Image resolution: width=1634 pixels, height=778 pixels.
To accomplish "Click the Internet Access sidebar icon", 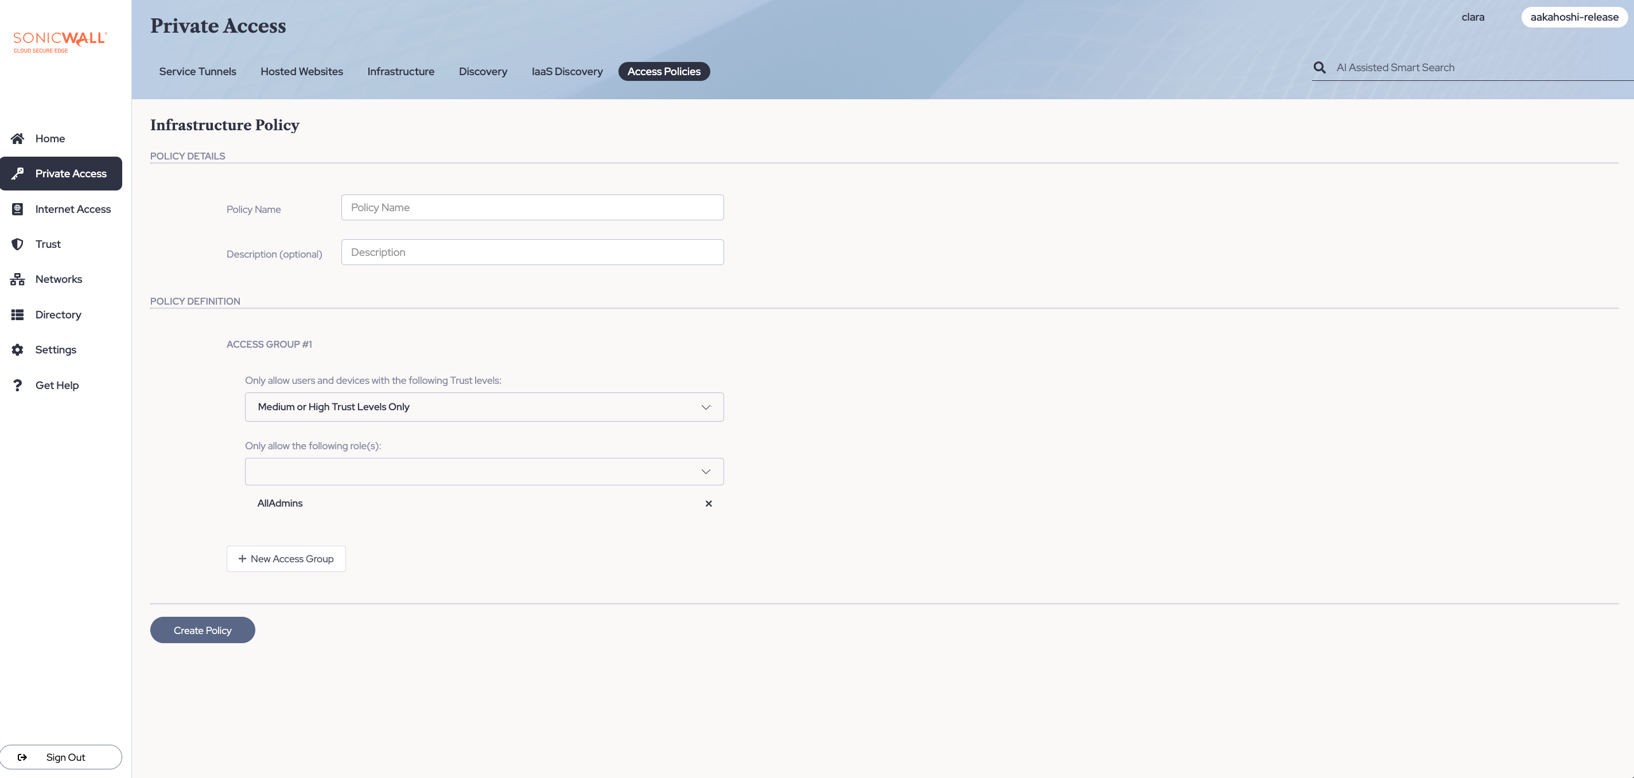I will (17, 209).
